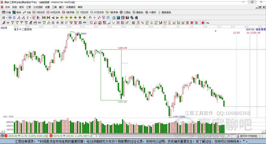Viewport: 266px width, 144px height.
Task: Click the black left-arrow step icon
Action: point(53,18)
